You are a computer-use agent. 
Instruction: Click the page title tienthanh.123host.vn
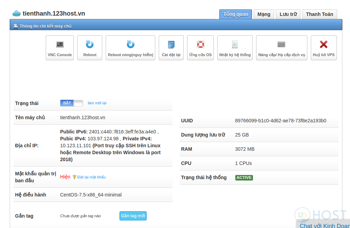[54, 14]
